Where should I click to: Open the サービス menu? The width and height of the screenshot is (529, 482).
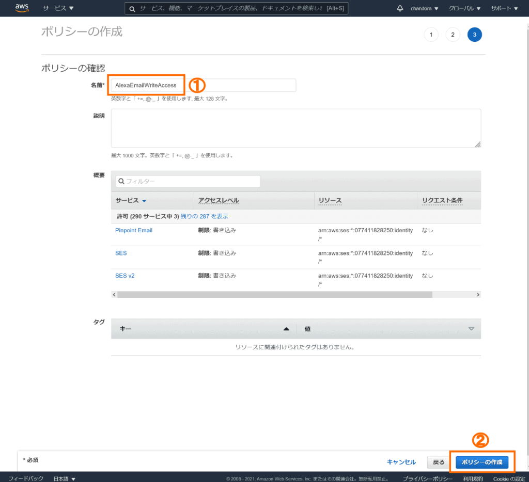click(x=58, y=8)
